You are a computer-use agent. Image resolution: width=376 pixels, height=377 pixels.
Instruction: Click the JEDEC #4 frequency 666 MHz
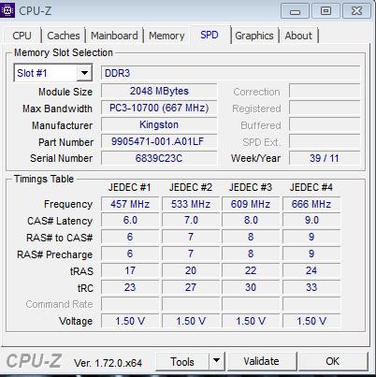pos(311,204)
